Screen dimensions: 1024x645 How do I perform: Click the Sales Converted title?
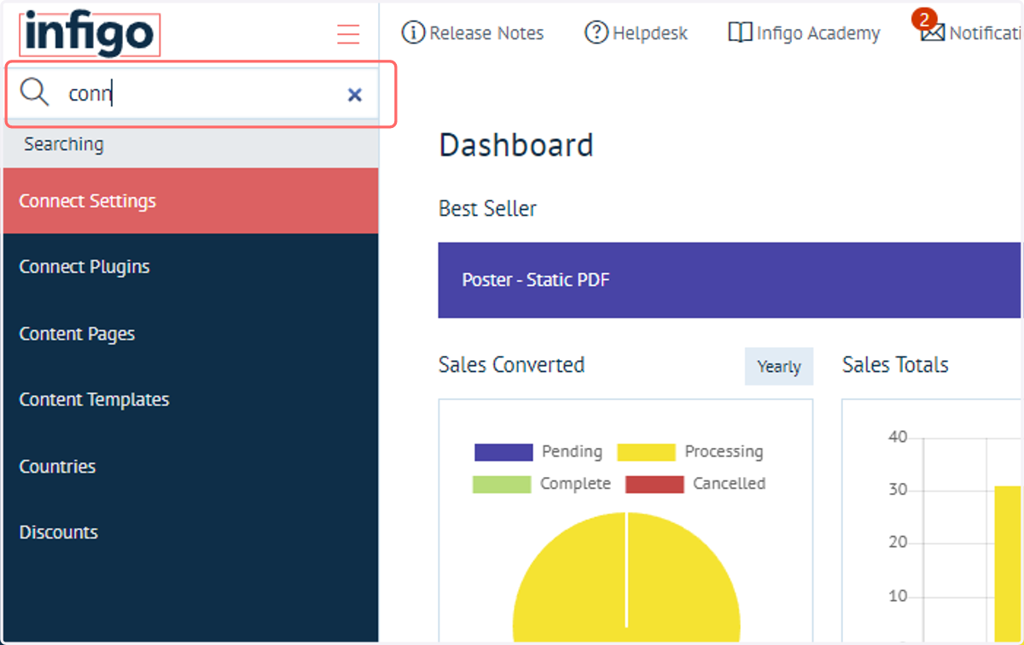(x=511, y=365)
